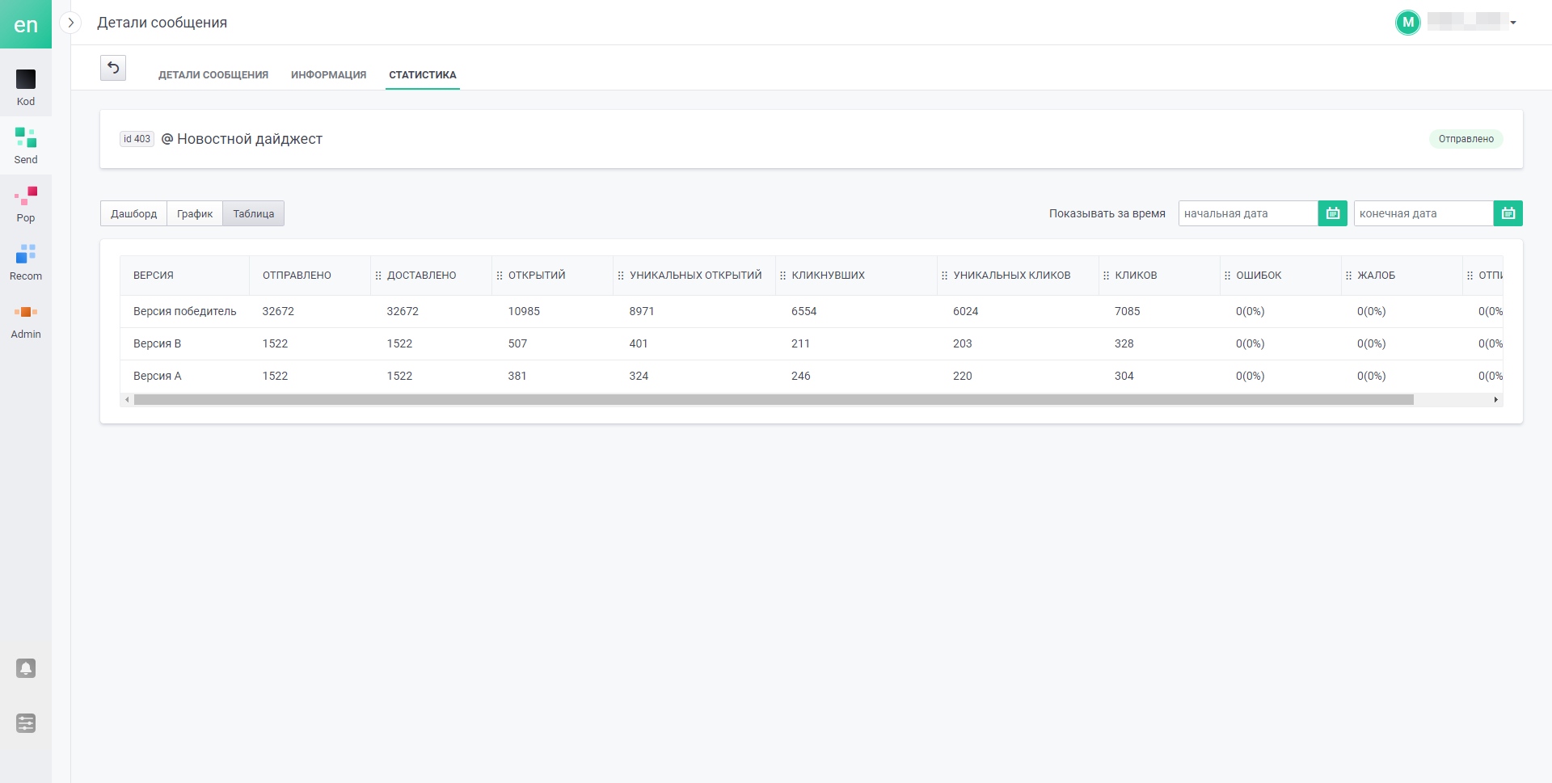This screenshot has width=1552, height=783.
Task: Open the Kod module in the sidebar
Action: [26, 87]
